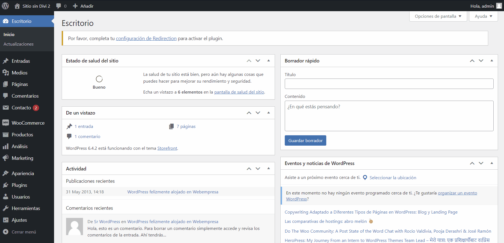Open the configuración de Redirection link
Image resolution: width=504 pixels, height=243 pixels.
(146, 38)
